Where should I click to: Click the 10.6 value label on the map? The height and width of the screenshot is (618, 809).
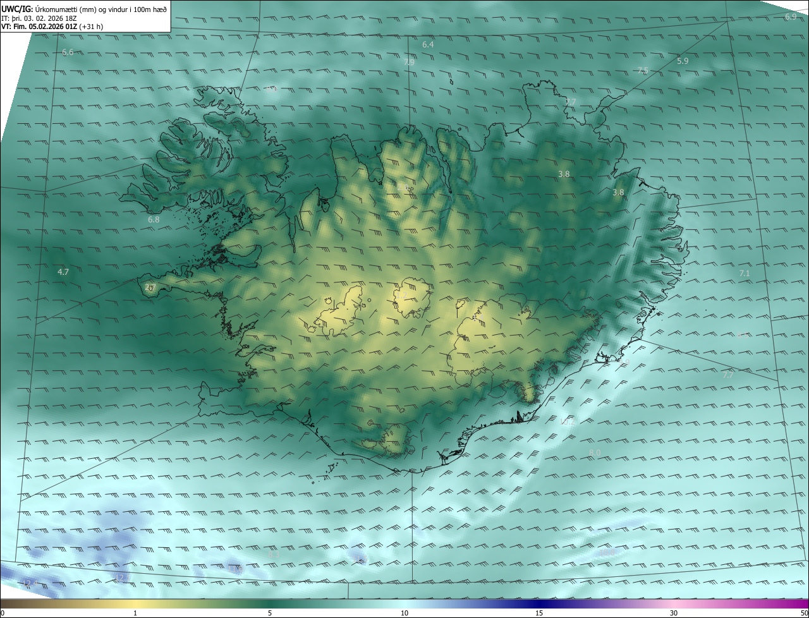coord(608,552)
